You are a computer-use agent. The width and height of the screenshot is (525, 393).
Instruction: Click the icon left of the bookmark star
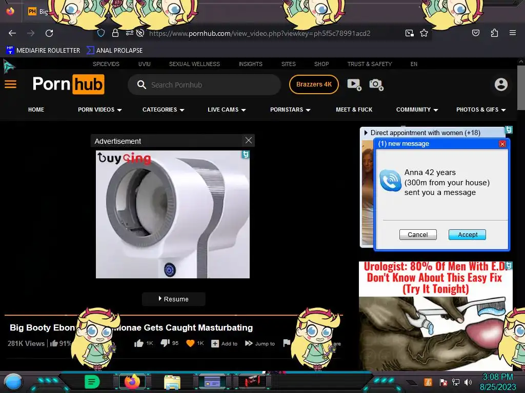[409, 33]
